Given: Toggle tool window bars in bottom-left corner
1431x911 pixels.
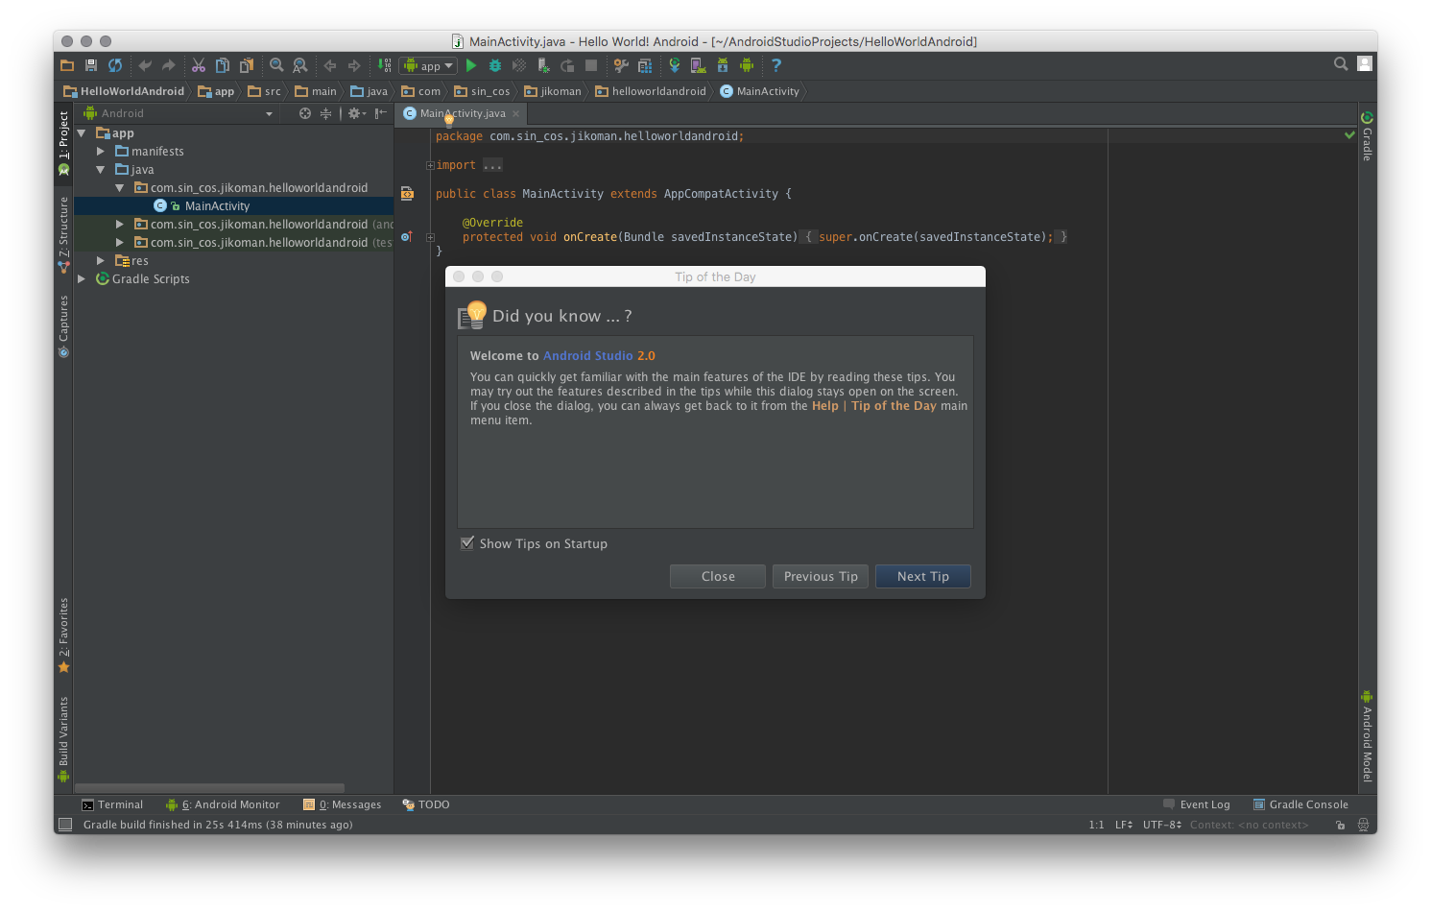Looking at the screenshot, I should [65, 825].
